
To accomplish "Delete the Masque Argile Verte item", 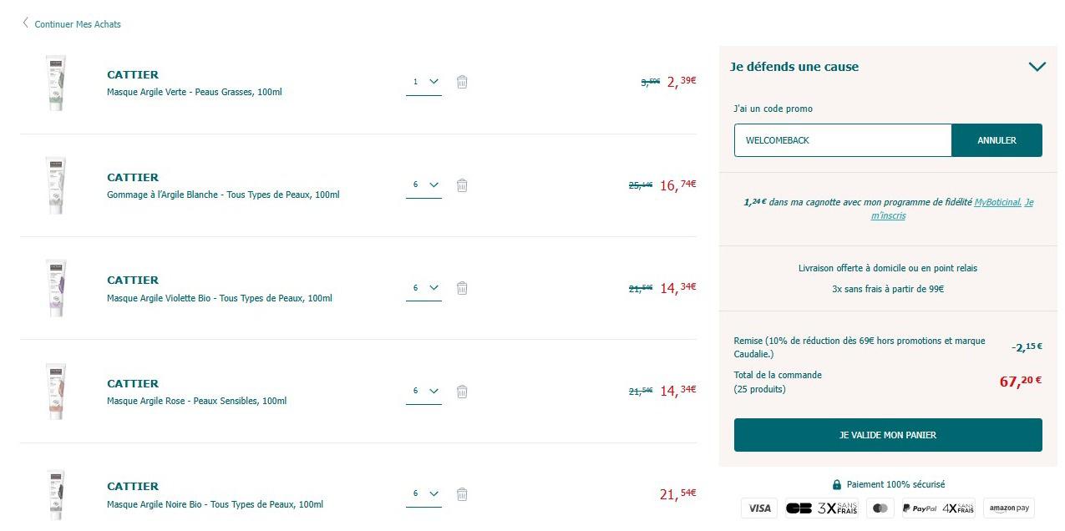I will coord(462,82).
